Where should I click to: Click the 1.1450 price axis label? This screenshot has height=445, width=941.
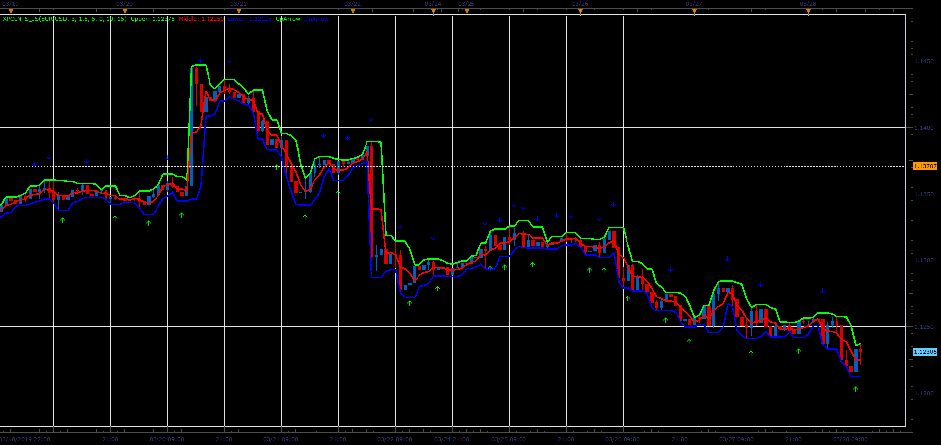click(924, 61)
